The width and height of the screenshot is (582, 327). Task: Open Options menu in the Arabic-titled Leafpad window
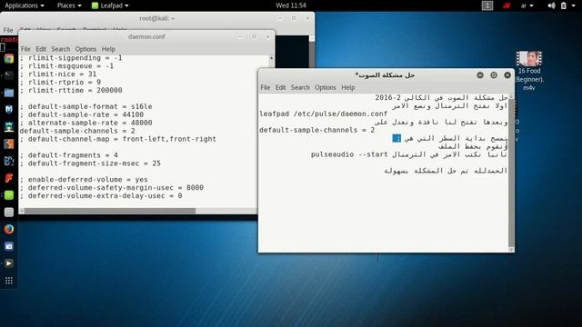tap(326, 87)
